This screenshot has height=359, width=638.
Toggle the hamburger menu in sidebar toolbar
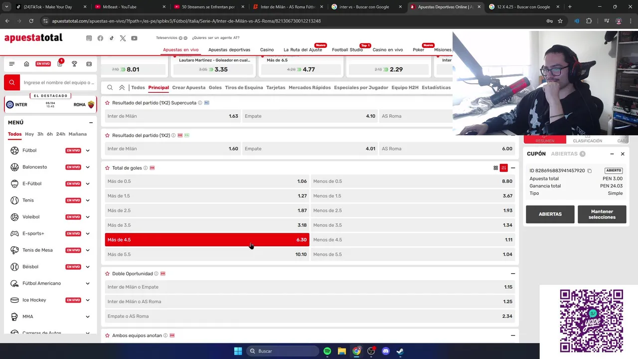[x=12, y=64]
